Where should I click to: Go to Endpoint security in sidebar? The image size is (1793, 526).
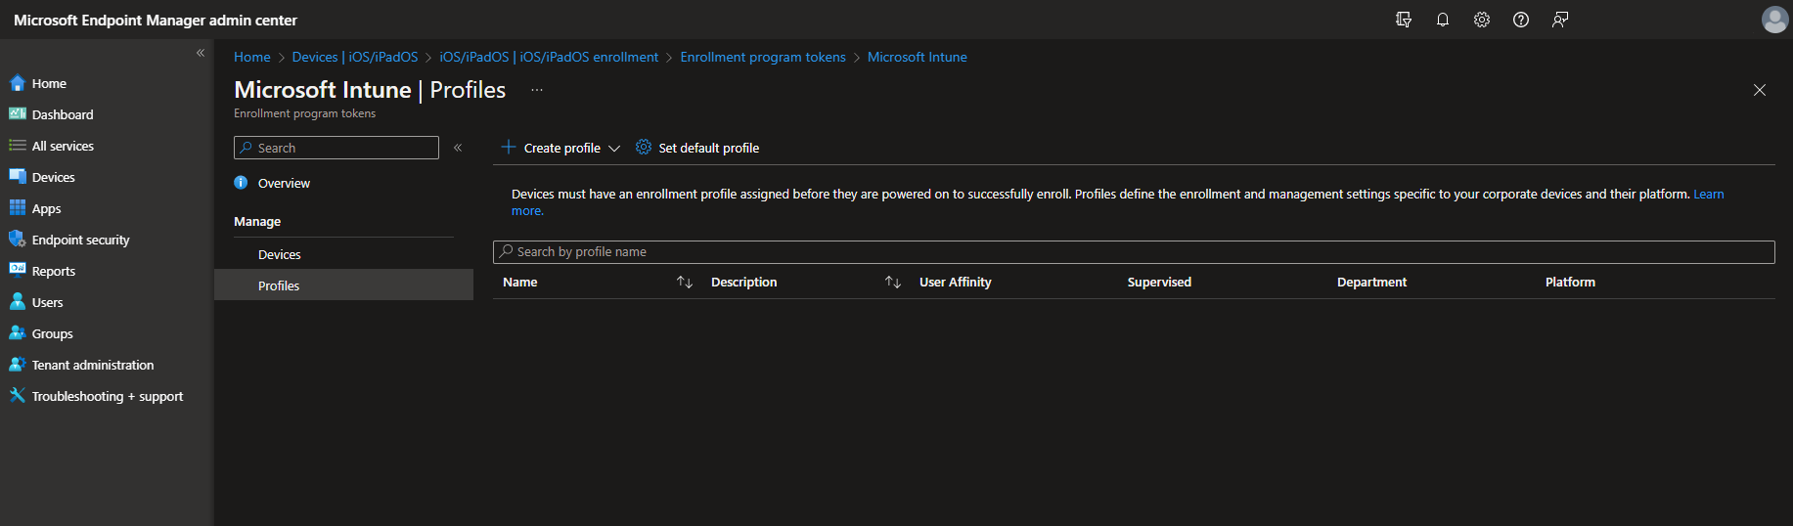[x=80, y=240]
